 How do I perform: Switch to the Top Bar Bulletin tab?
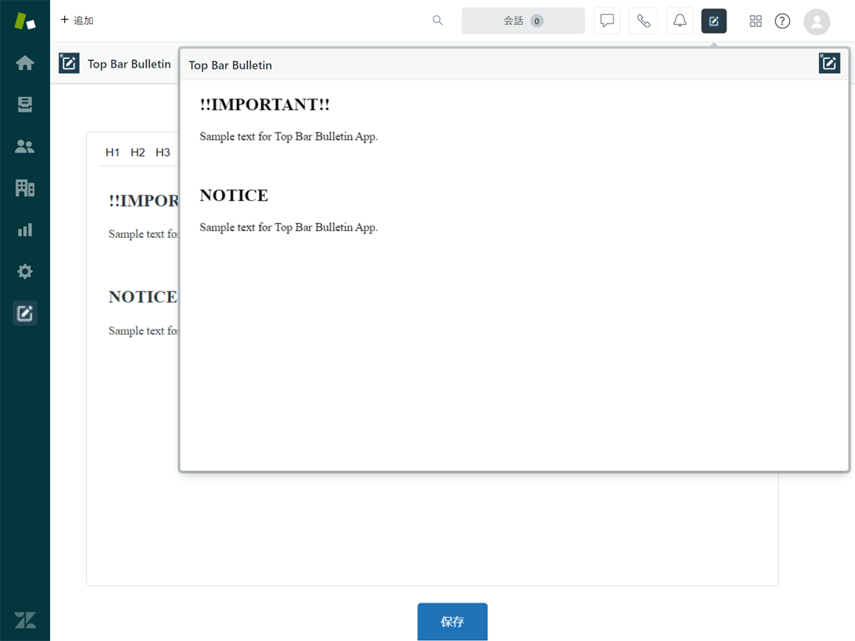point(129,63)
